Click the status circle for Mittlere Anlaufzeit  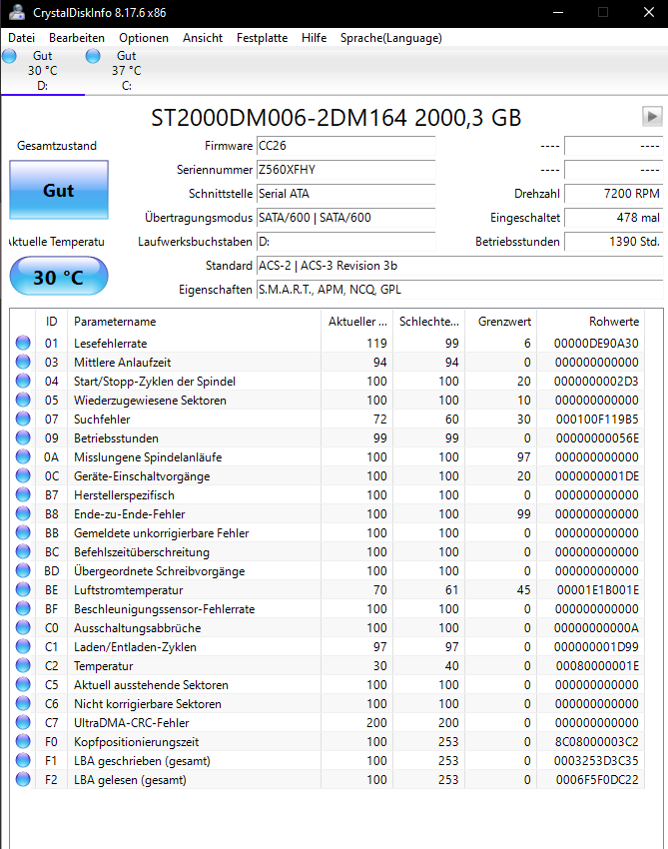(x=23, y=362)
